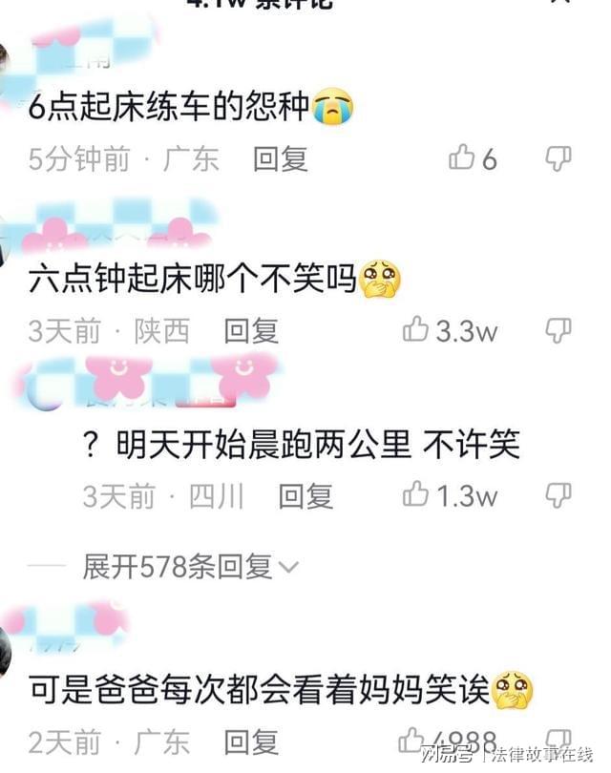Screen dimensions: 611x773
Task: Dislike the 6点起床练车 comment
Action: pyautogui.click(x=558, y=158)
